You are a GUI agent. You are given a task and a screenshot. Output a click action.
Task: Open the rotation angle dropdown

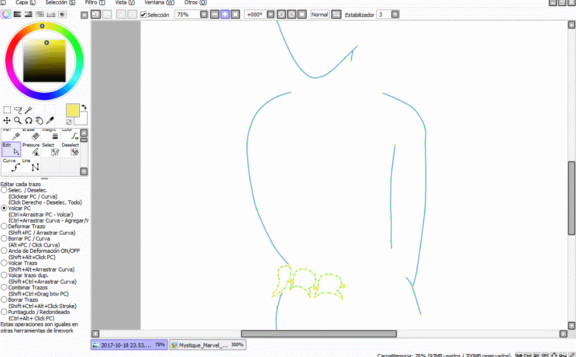point(270,14)
